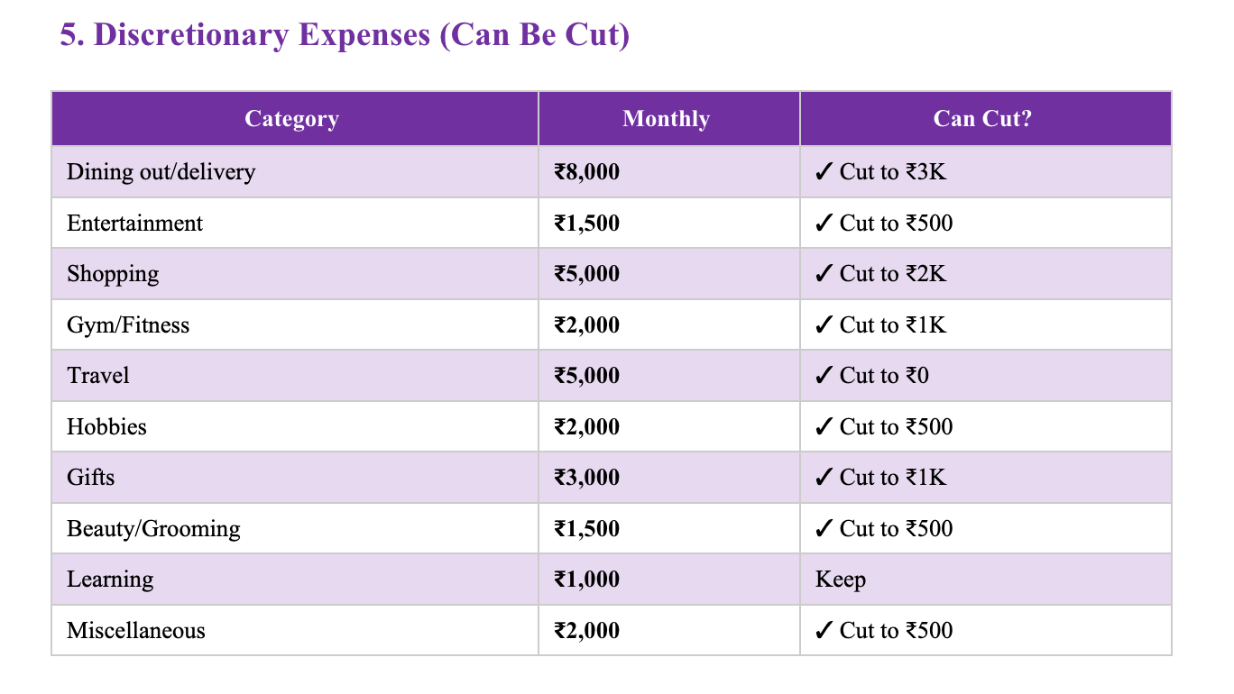Click the Entertainment category cell
The width and height of the screenshot is (1234, 694).
(135, 224)
